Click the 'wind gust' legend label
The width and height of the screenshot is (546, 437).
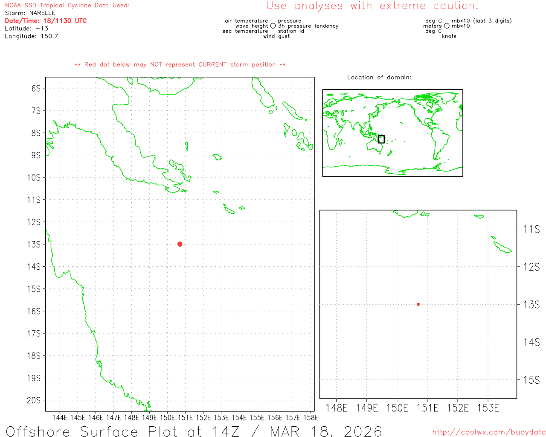tap(276, 36)
